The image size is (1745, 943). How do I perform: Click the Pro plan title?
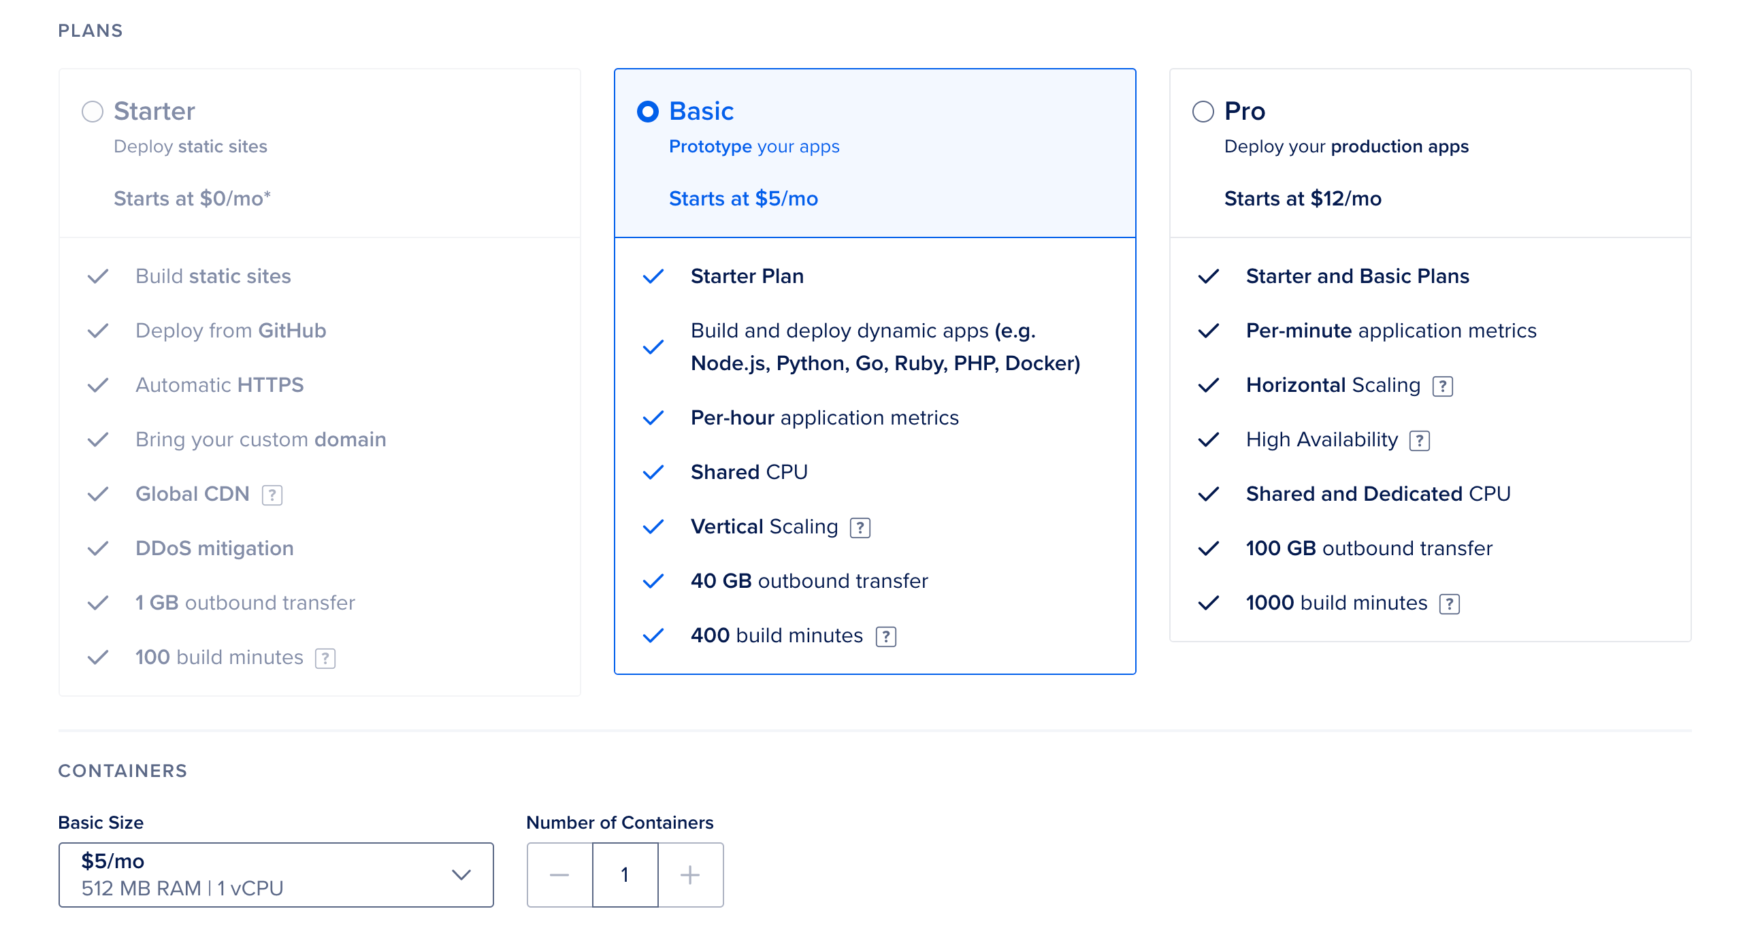1245,111
